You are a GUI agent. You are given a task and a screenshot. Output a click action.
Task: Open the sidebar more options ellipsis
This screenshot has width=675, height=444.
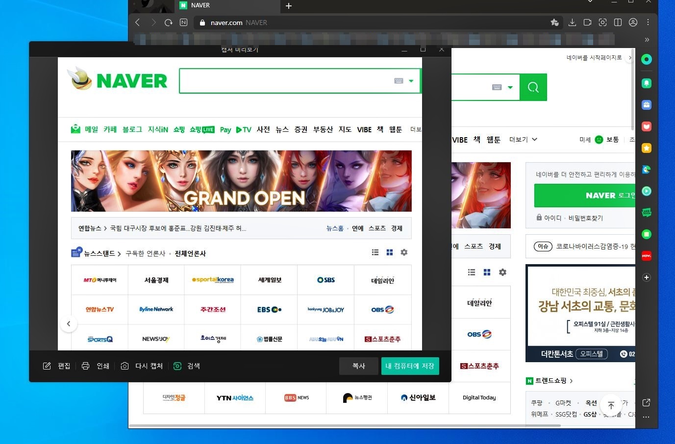tap(647, 417)
